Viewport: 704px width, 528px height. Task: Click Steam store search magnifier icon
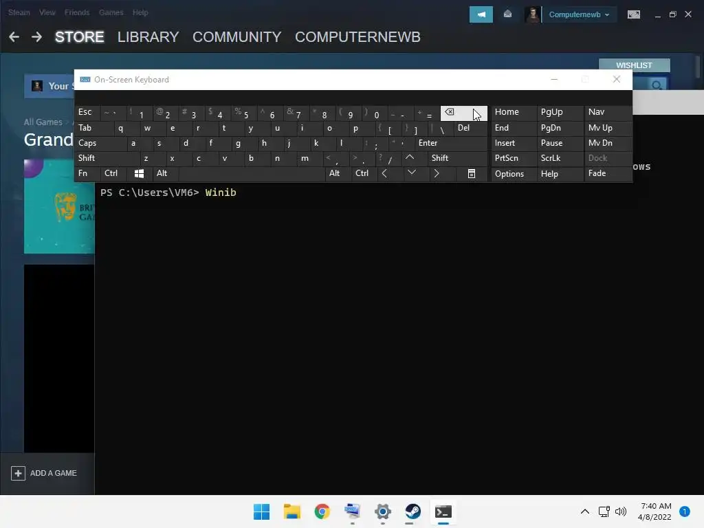point(657,85)
